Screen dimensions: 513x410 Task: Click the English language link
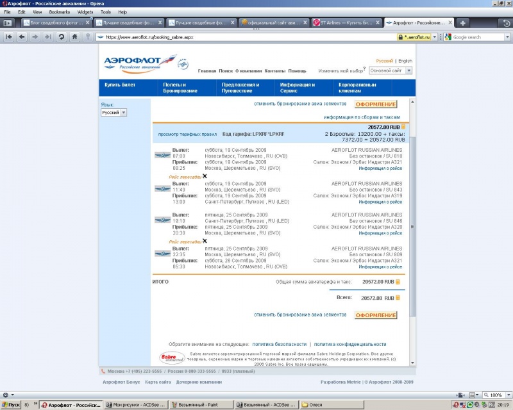pos(405,61)
